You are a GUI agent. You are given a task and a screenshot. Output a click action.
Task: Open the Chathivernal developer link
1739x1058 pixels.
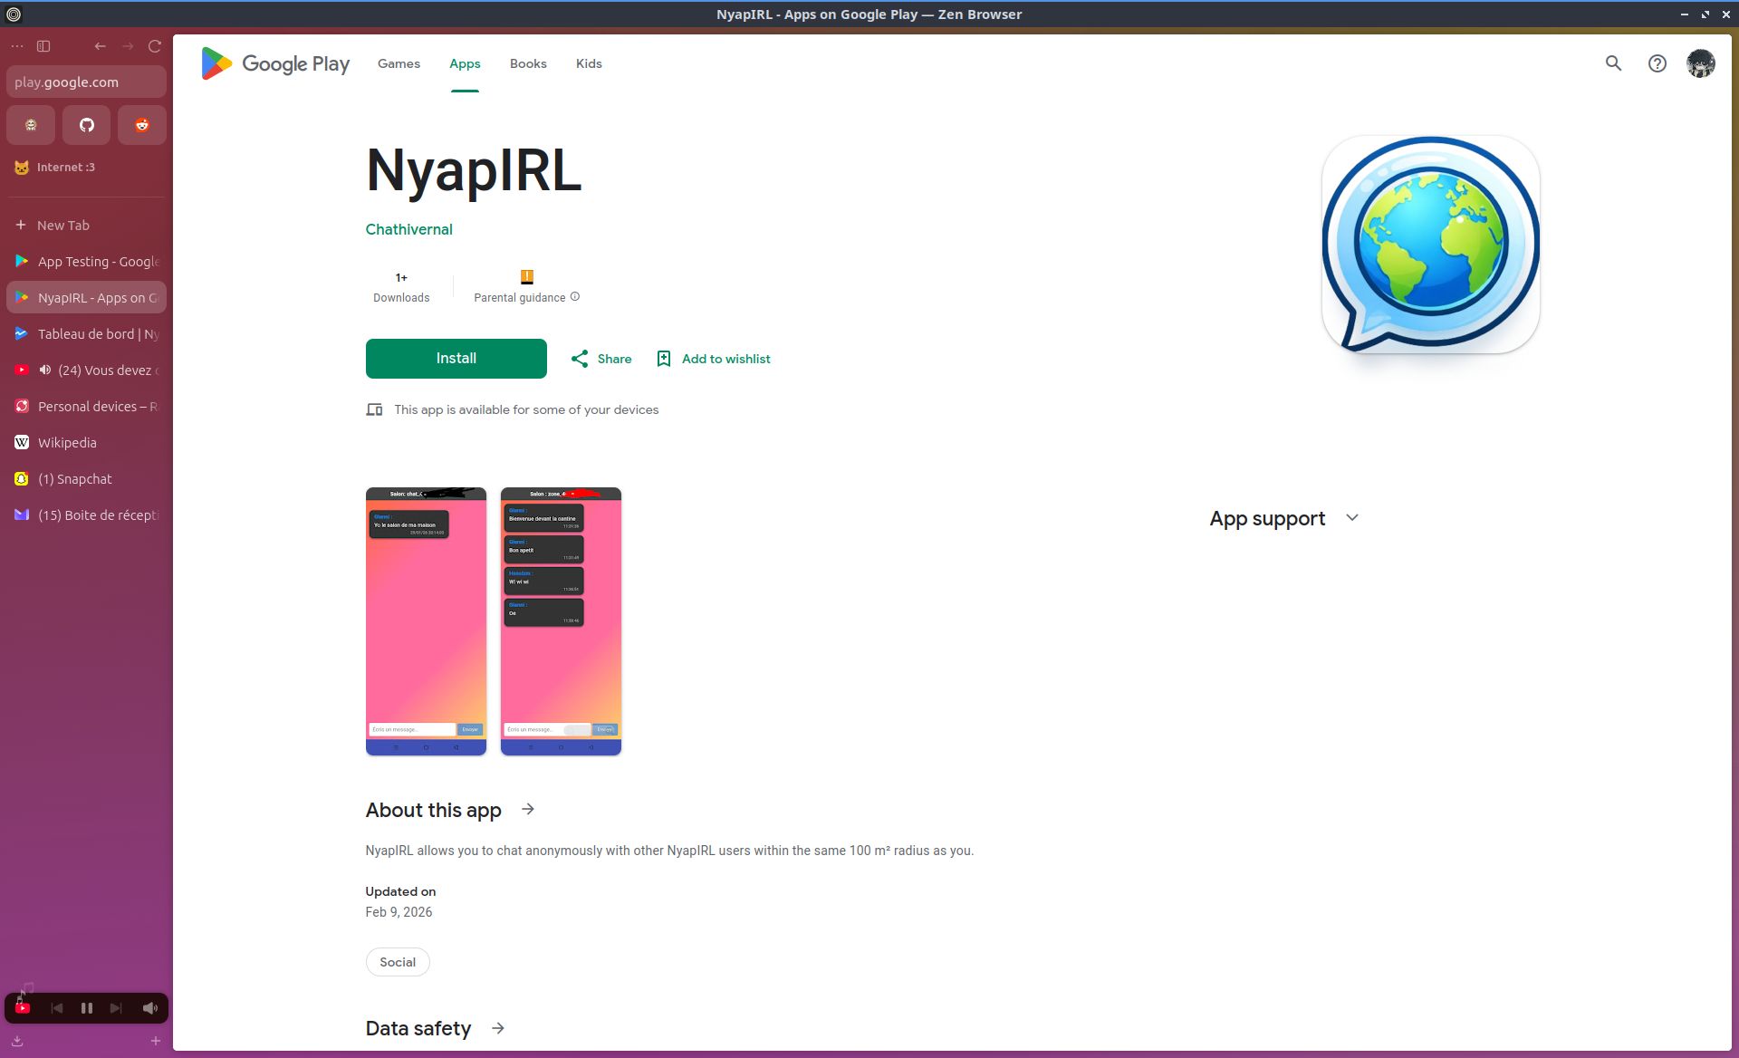click(x=408, y=229)
